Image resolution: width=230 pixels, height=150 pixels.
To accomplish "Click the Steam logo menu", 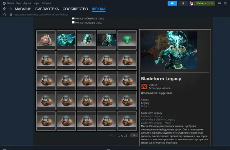I will coord(8,3).
